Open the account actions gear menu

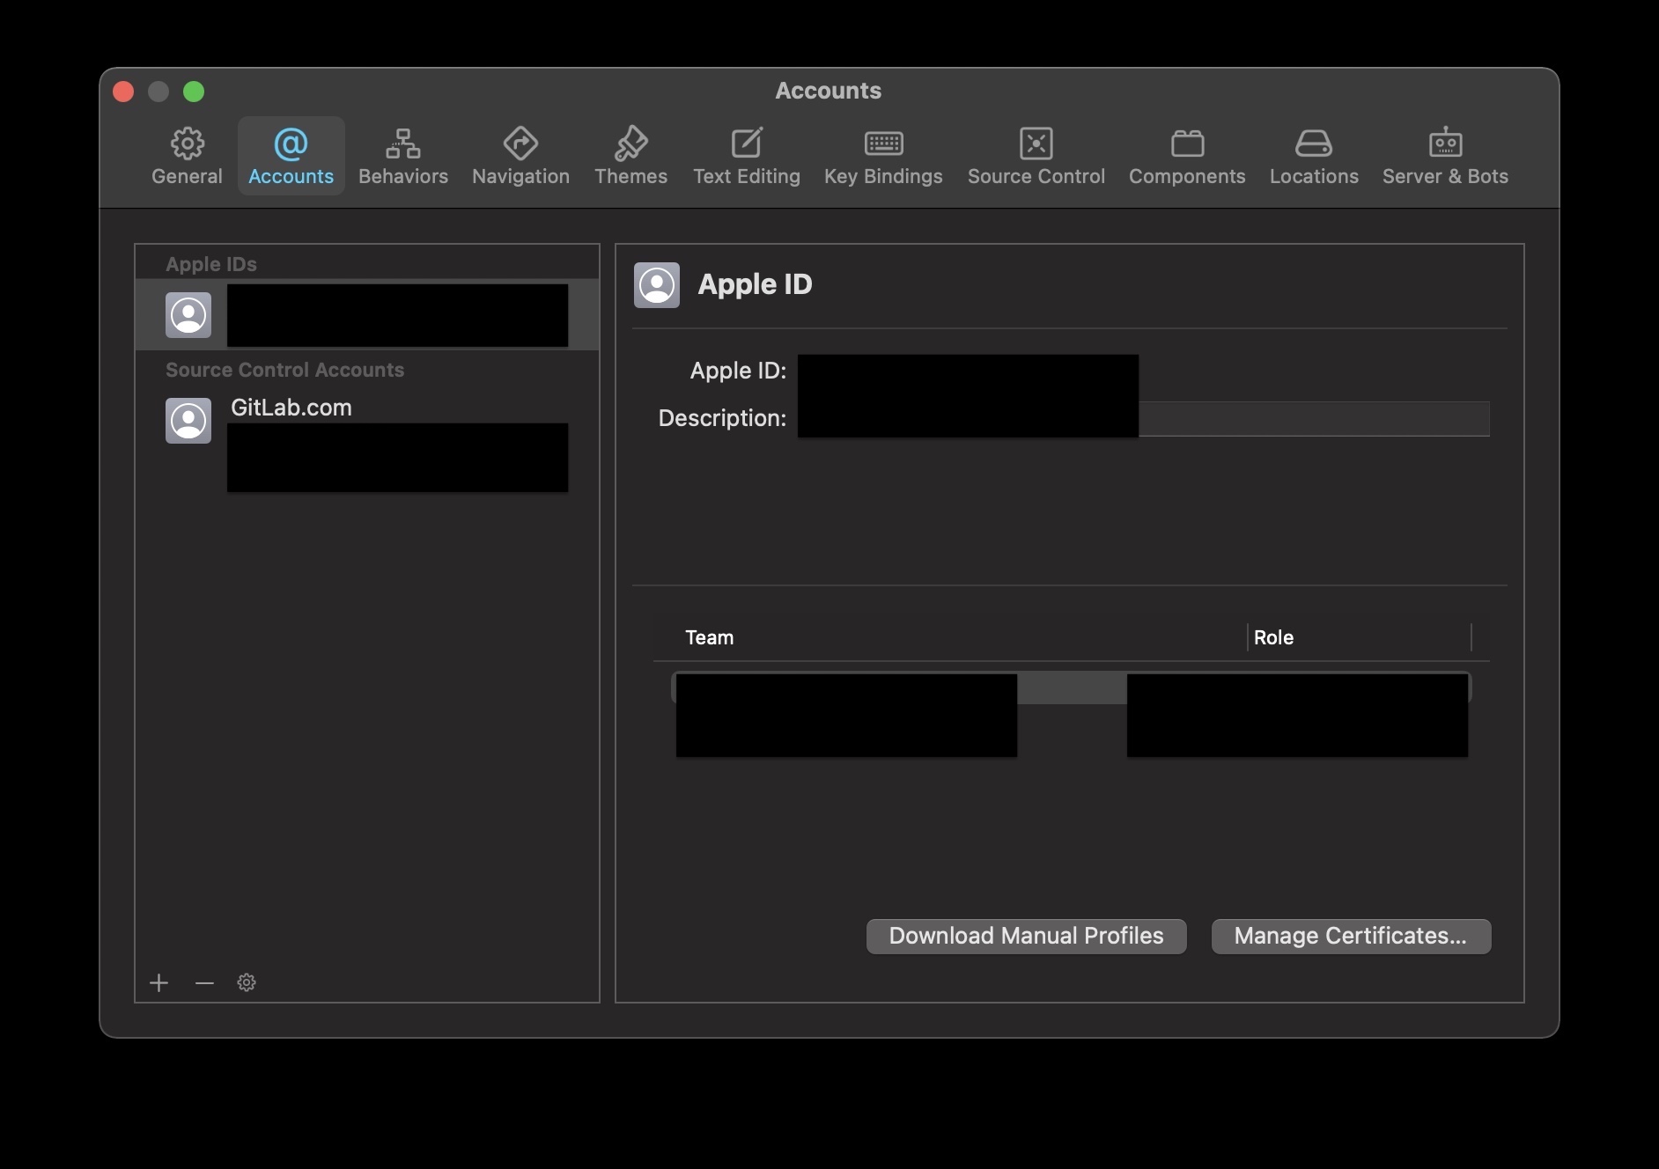point(247,982)
